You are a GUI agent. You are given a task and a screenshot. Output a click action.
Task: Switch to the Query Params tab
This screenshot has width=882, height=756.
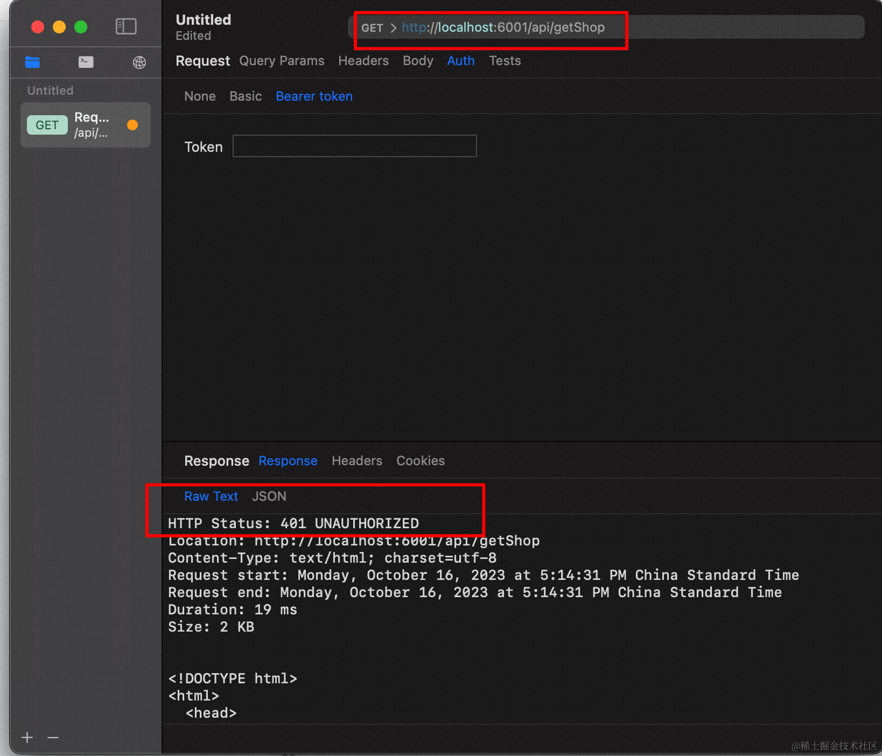click(x=282, y=61)
